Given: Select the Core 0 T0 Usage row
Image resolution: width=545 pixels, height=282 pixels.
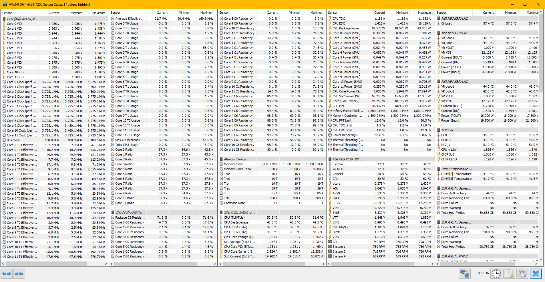Looking at the screenshot, I should [163, 23].
